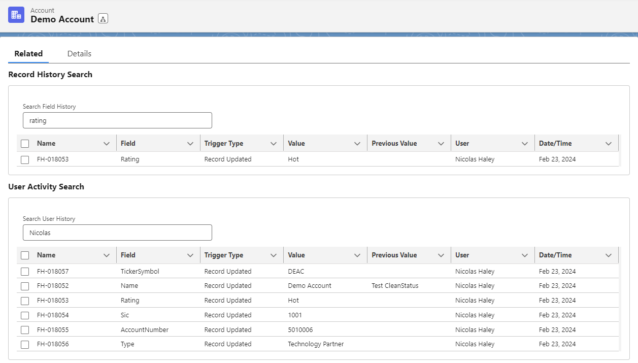Click the AccountNumber field cell
Viewport: 638px width, 363px height.
145,330
